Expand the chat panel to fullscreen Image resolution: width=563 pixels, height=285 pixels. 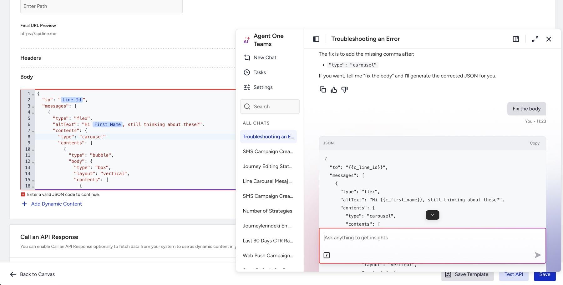[535, 39]
